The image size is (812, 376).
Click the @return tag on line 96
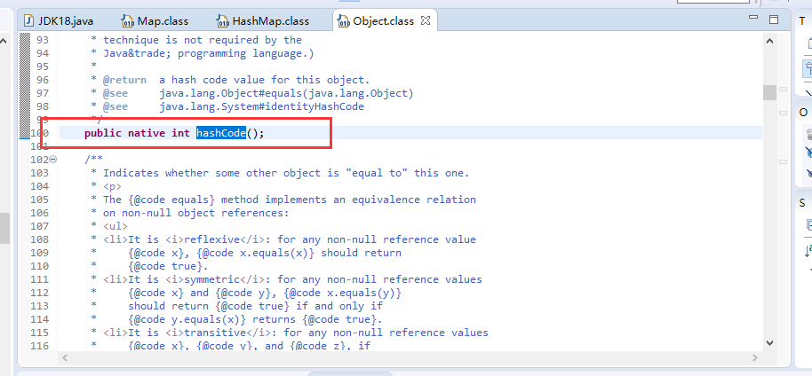pos(124,80)
